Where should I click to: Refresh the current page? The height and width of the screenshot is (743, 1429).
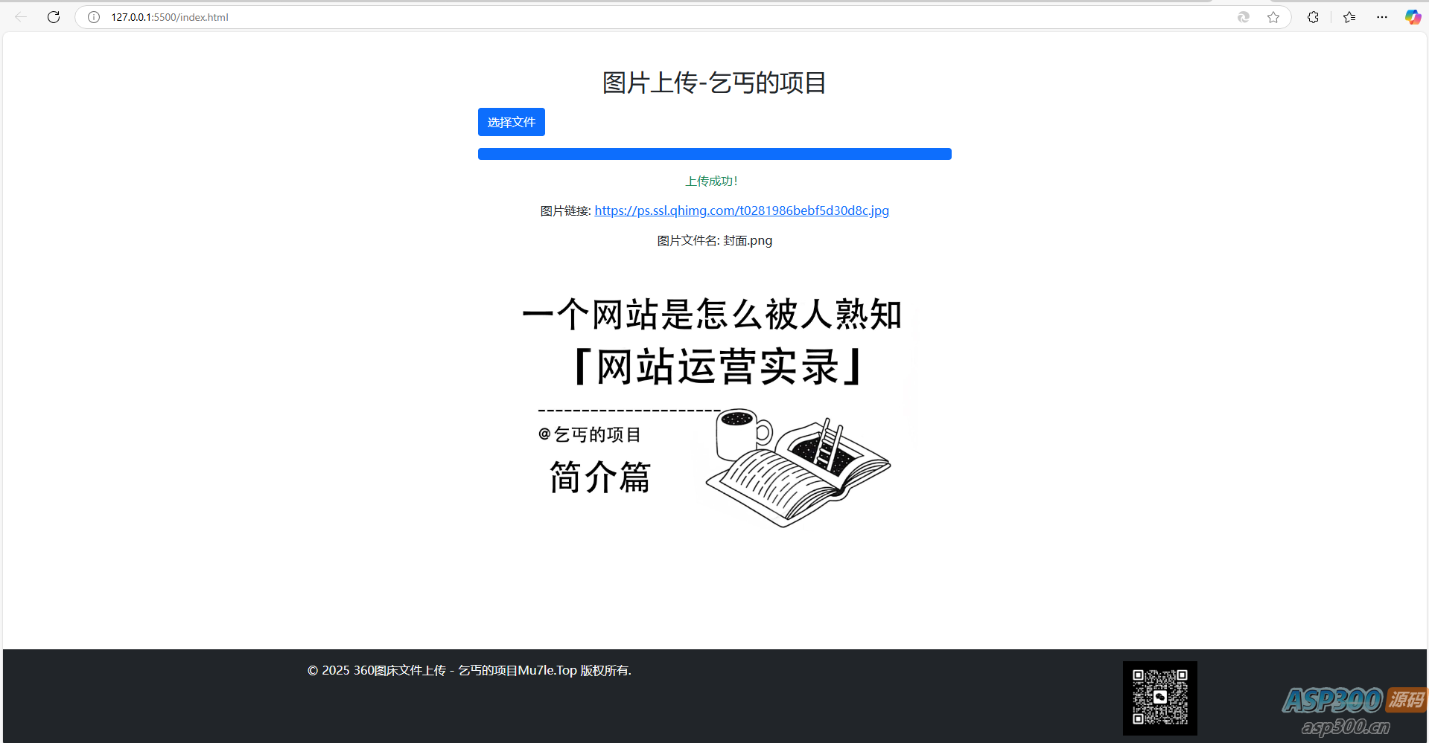(53, 16)
